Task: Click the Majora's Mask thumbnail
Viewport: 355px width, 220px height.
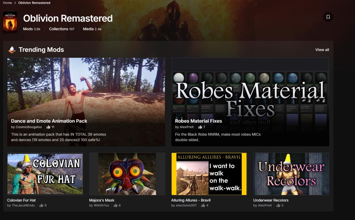Action: [127, 174]
